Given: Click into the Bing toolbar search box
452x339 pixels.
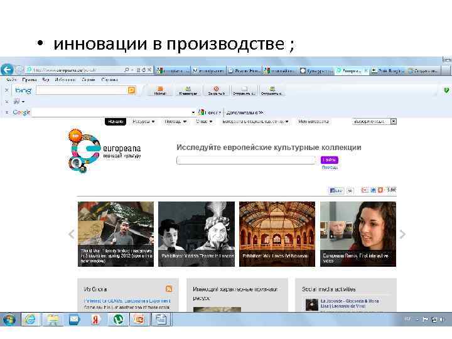Looking at the screenshot, I should point(82,90).
